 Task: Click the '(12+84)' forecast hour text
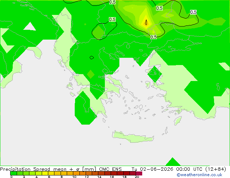coord(215,169)
